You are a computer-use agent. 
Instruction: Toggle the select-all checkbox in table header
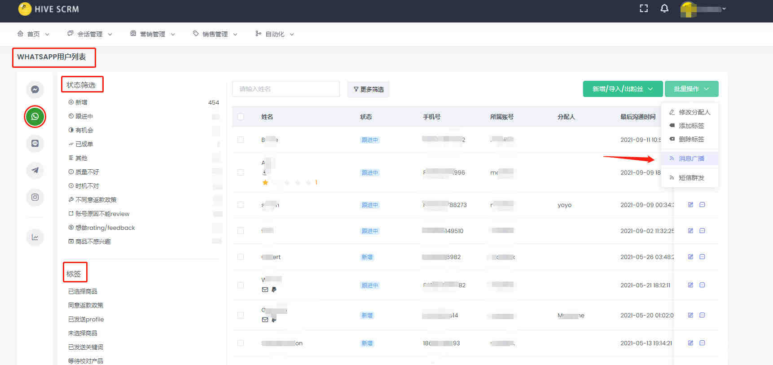241,117
